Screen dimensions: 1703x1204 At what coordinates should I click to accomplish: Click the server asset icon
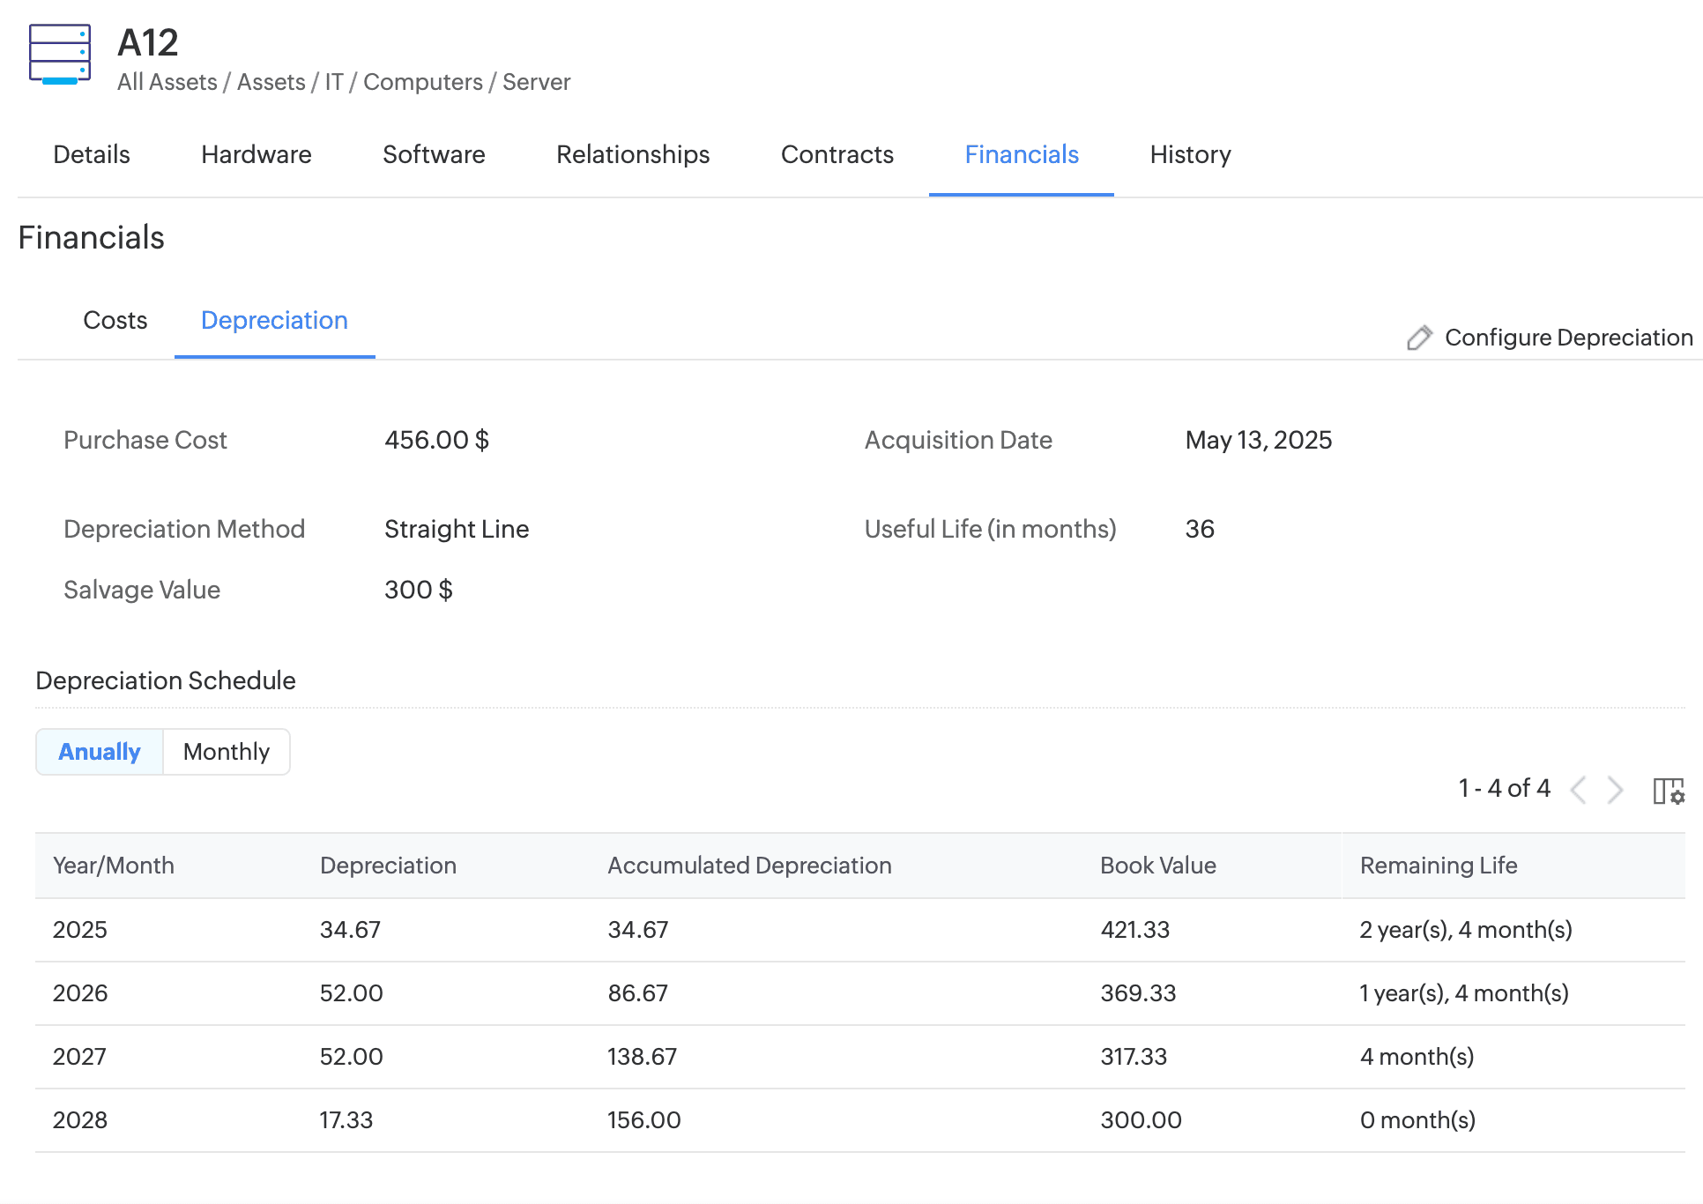tap(60, 55)
